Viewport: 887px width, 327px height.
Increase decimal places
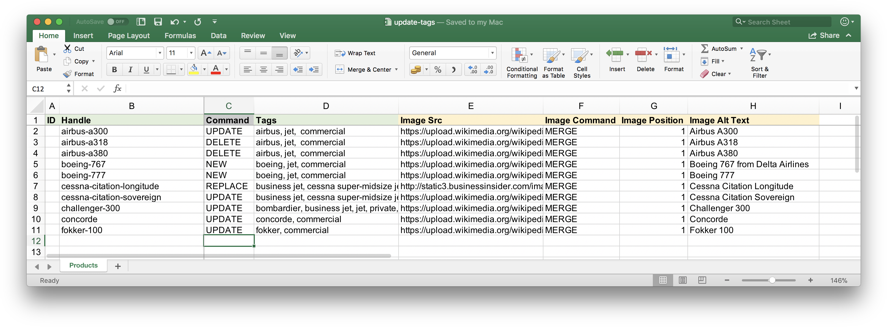pos(473,69)
